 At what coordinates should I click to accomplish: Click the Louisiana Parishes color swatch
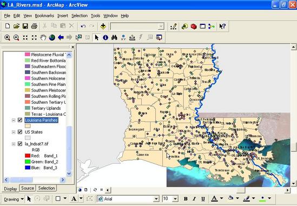point(28,126)
